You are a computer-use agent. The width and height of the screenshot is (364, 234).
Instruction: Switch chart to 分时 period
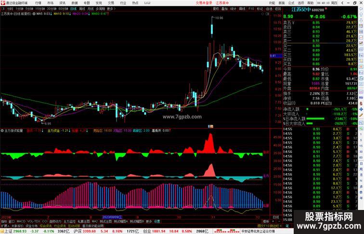point(10,9)
